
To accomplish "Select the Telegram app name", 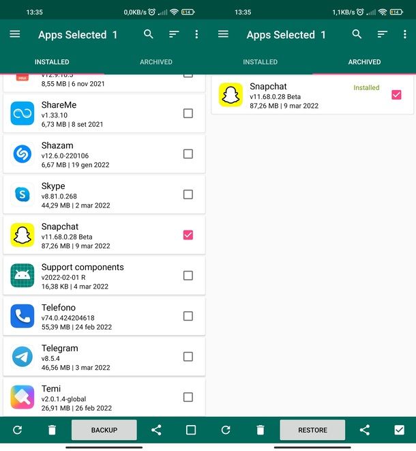I will tap(60, 349).
